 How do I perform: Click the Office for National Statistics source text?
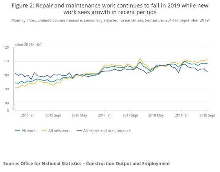tap(86, 164)
